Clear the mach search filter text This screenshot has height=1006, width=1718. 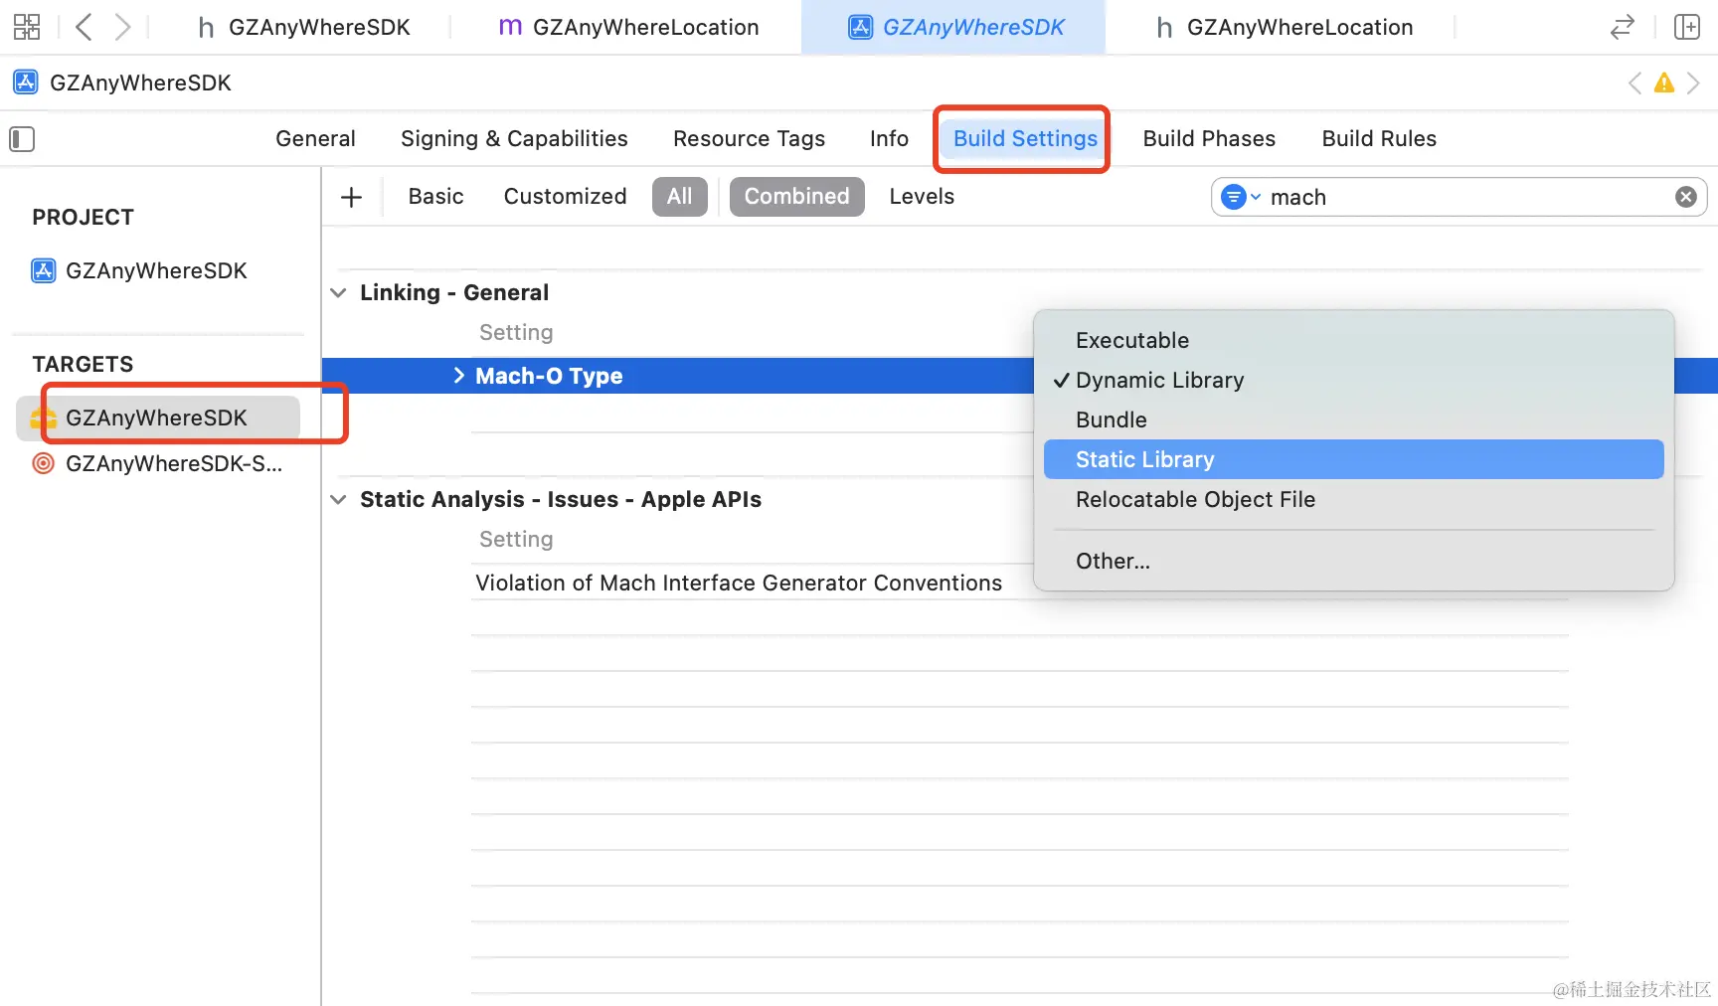(1685, 197)
